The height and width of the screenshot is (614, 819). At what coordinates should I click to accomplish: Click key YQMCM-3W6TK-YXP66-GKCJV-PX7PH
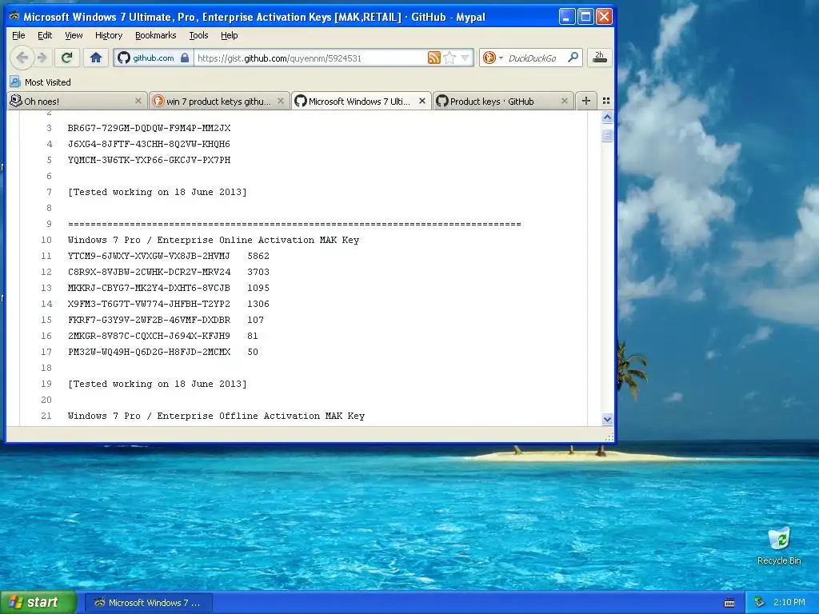[x=149, y=160]
